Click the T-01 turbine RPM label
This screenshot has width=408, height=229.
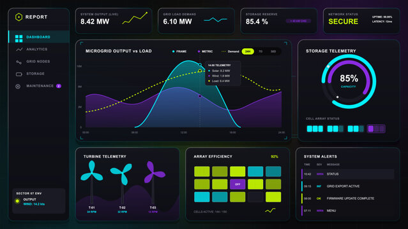pyautogui.click(x=91, y=212)
